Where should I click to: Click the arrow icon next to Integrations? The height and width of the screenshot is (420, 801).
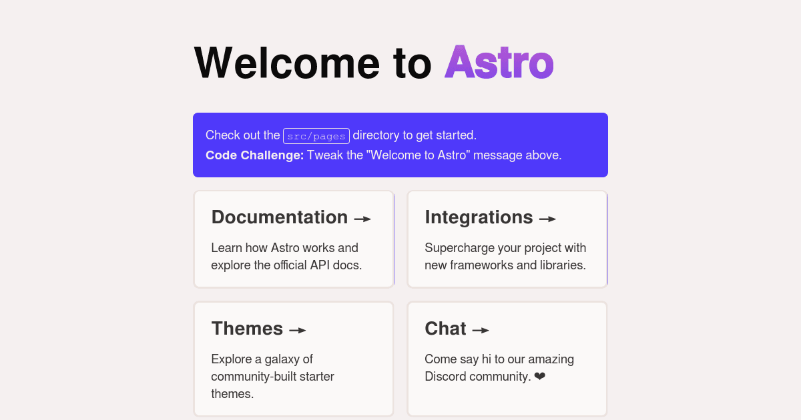pyautogui.click(x=547, y=219)
